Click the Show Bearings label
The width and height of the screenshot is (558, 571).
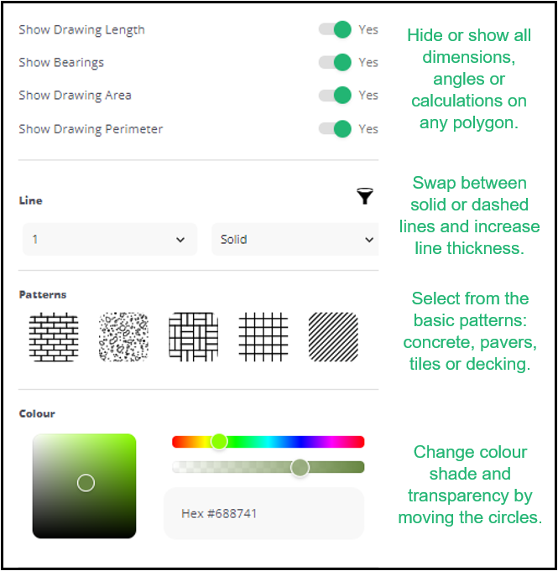click(61, 63)
